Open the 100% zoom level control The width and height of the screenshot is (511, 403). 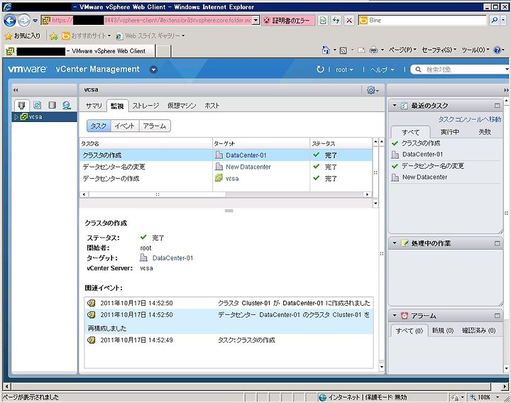click(485, 397)
